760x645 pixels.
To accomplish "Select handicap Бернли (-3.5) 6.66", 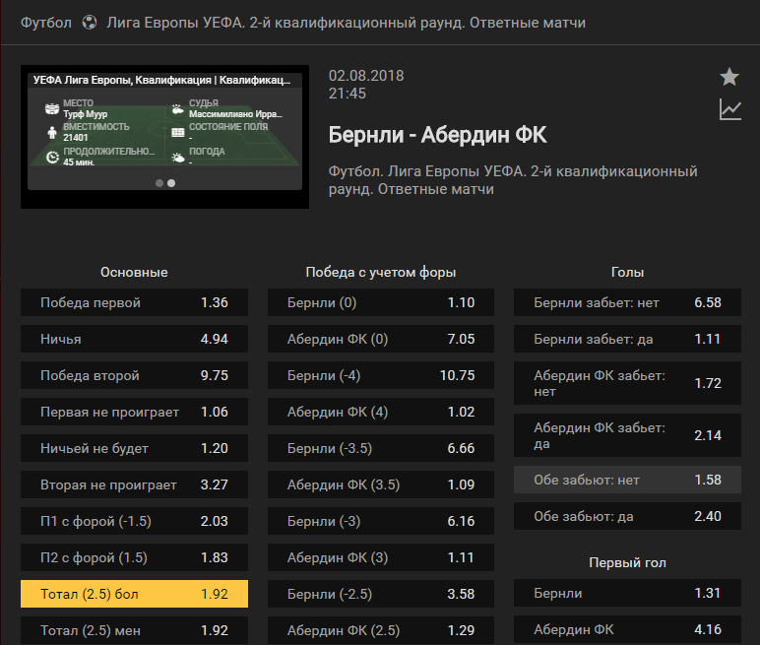I will 381,448.
